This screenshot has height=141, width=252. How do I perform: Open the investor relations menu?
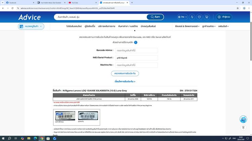[148, 26]
